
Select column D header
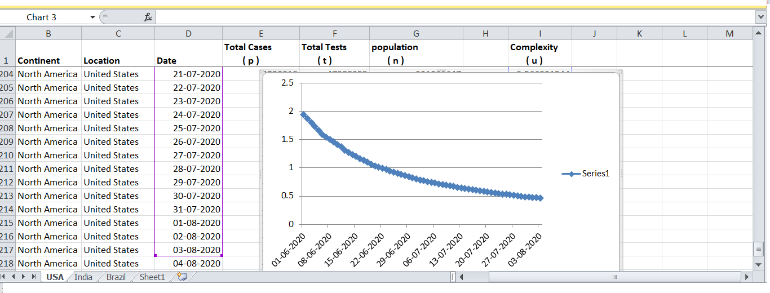pyautogui.click(x=188, y=34)
